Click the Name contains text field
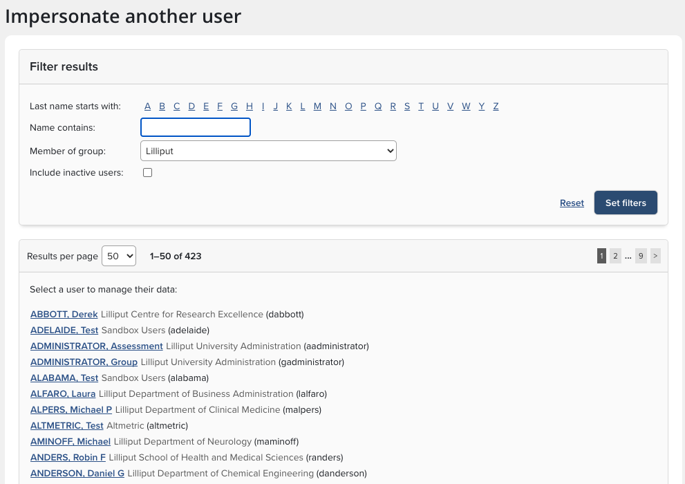This screenshot has height=484, width=685. pos(196,127)
